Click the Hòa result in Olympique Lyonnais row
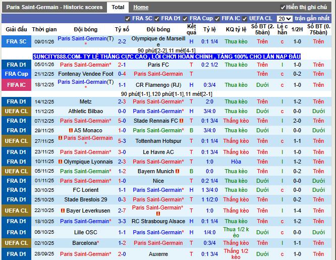 (x=236, y=162)
